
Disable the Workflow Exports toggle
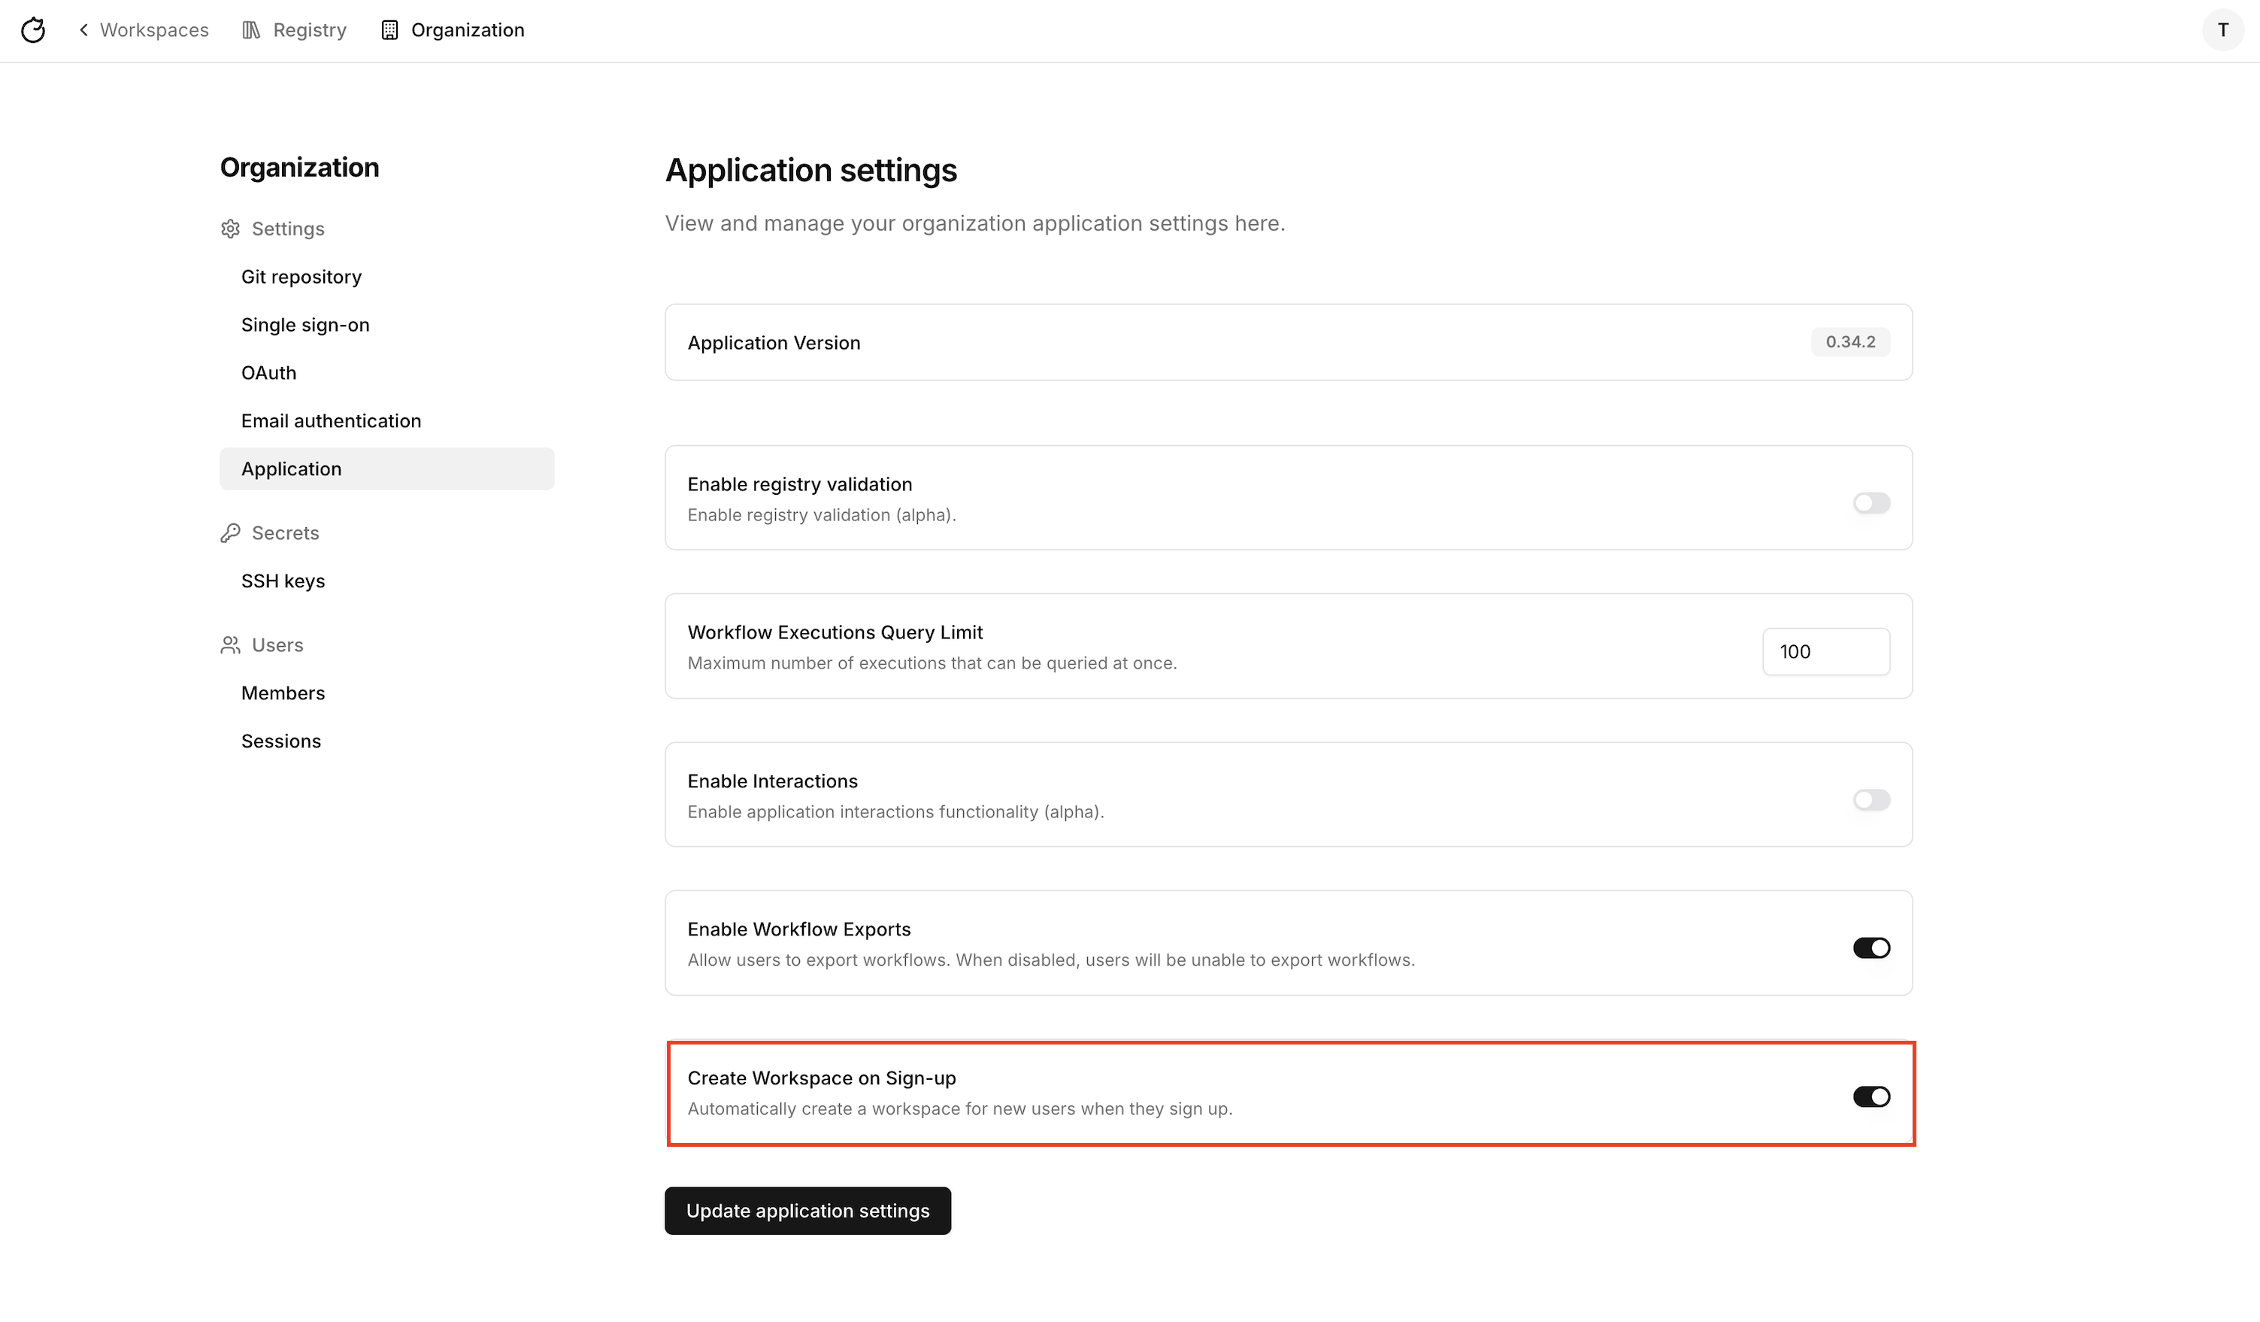click(x=1871, y=948)
